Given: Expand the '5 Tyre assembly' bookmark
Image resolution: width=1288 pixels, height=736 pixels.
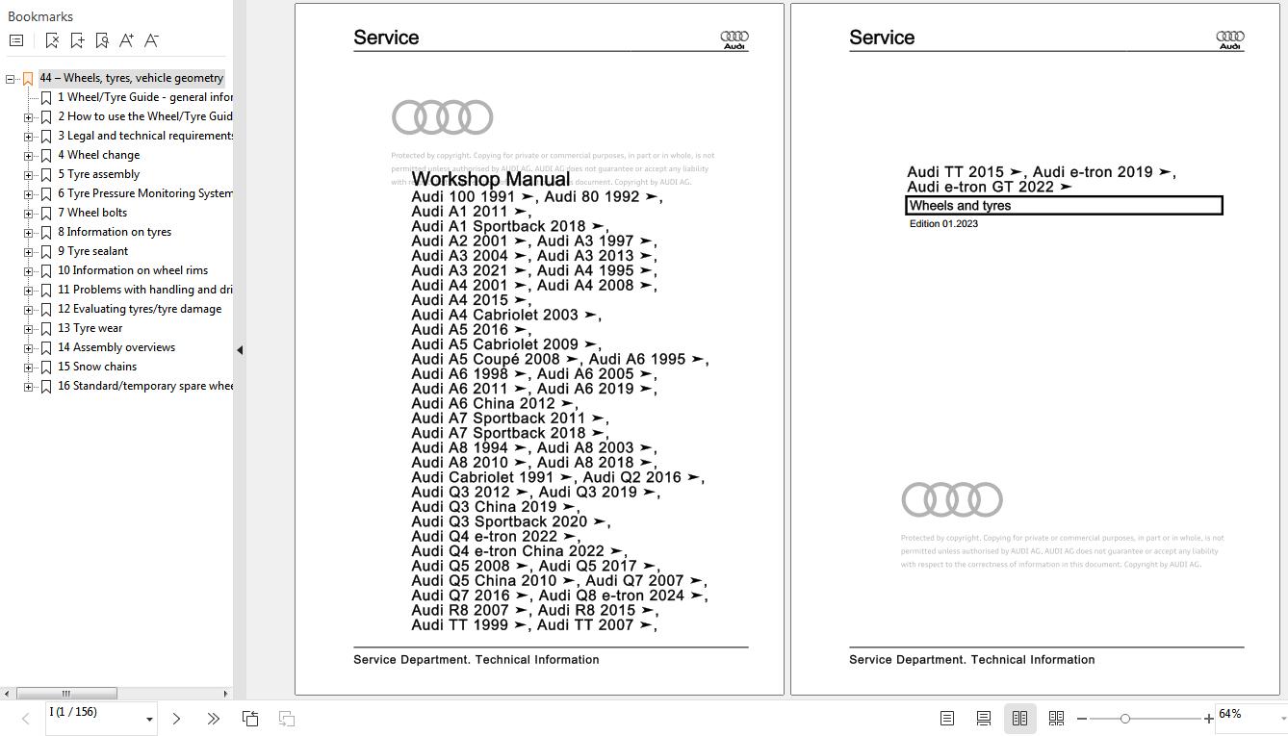Looking at the screenshot, I should [x=30, y=174].
